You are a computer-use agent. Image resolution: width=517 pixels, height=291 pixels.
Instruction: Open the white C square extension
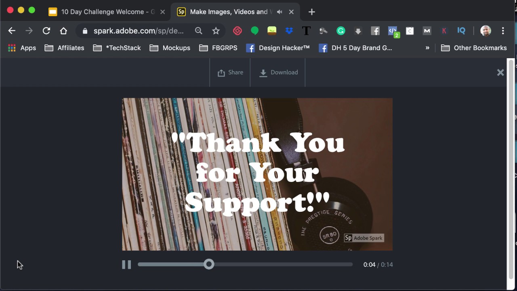click(x=410, y=31)
